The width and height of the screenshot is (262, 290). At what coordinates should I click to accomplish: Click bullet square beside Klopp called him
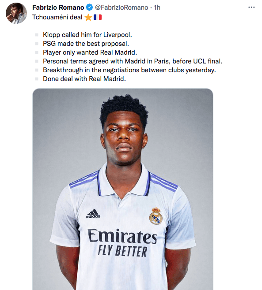click(37, 35)
